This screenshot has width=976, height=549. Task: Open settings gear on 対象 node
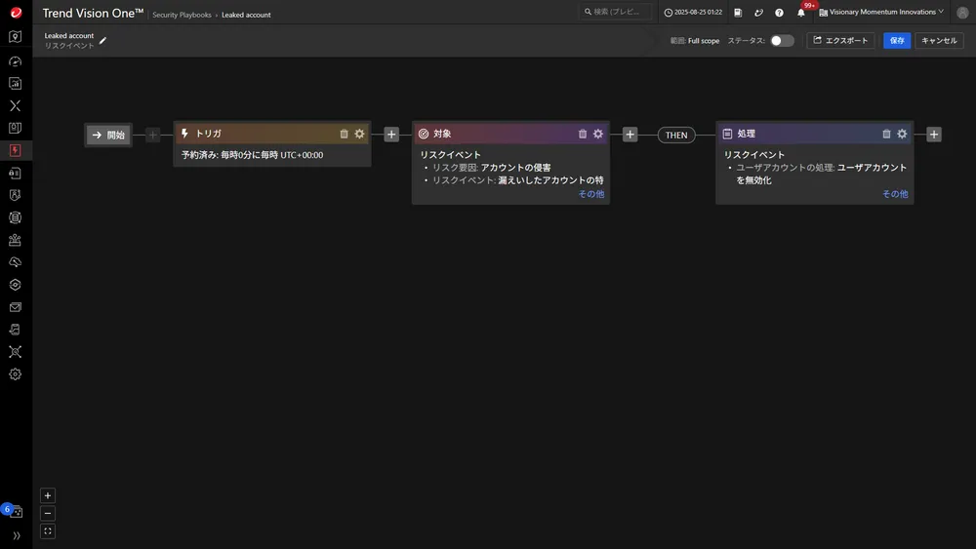click(598, 134)
